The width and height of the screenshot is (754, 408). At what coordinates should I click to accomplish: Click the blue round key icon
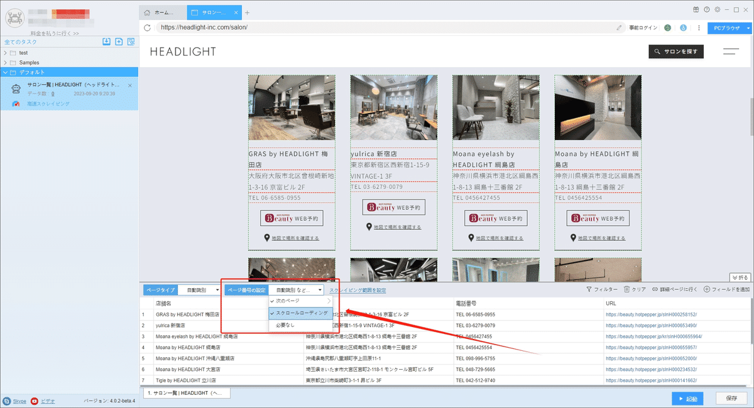tap(682, 28)
